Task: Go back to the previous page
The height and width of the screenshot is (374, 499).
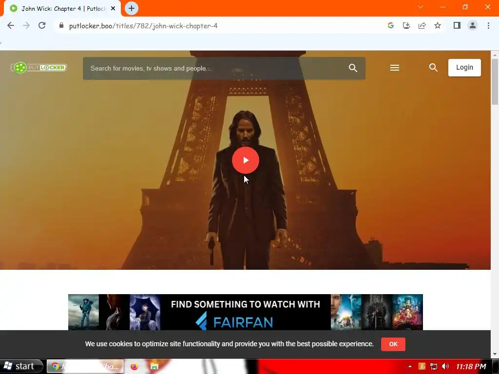Action: (11, 25)
